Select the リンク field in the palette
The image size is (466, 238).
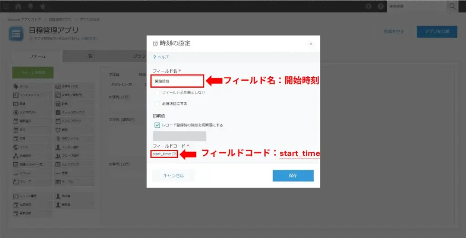pos(32,147)
